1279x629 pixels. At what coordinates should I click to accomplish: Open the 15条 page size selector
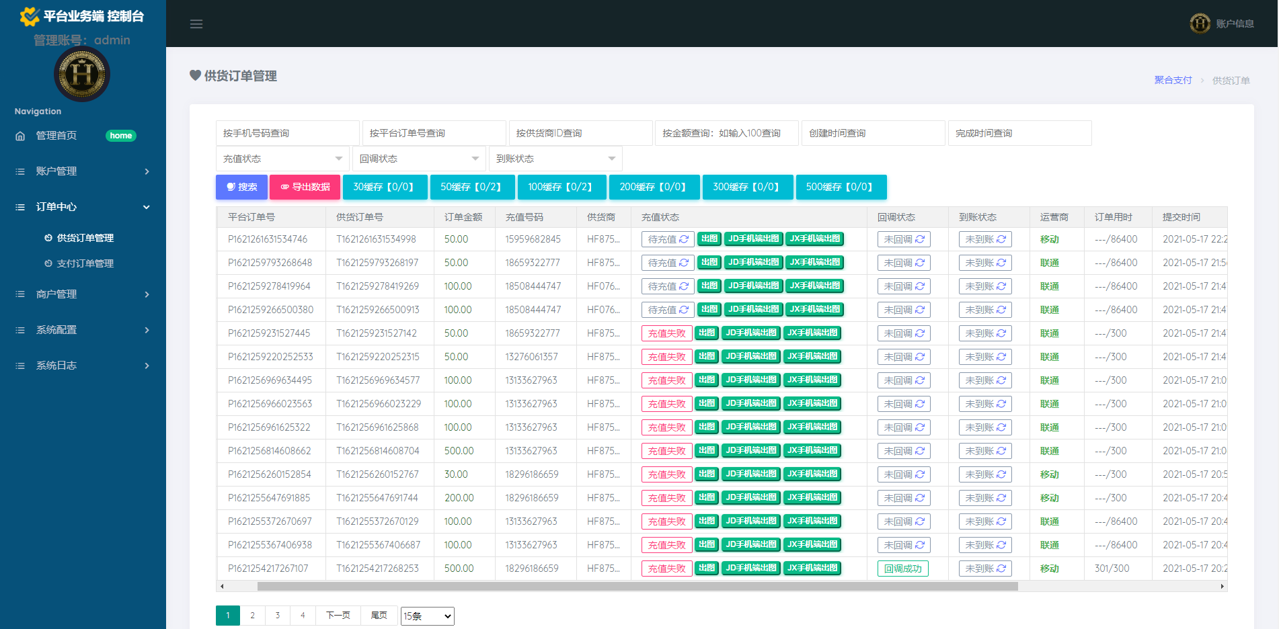pos(427,615)
